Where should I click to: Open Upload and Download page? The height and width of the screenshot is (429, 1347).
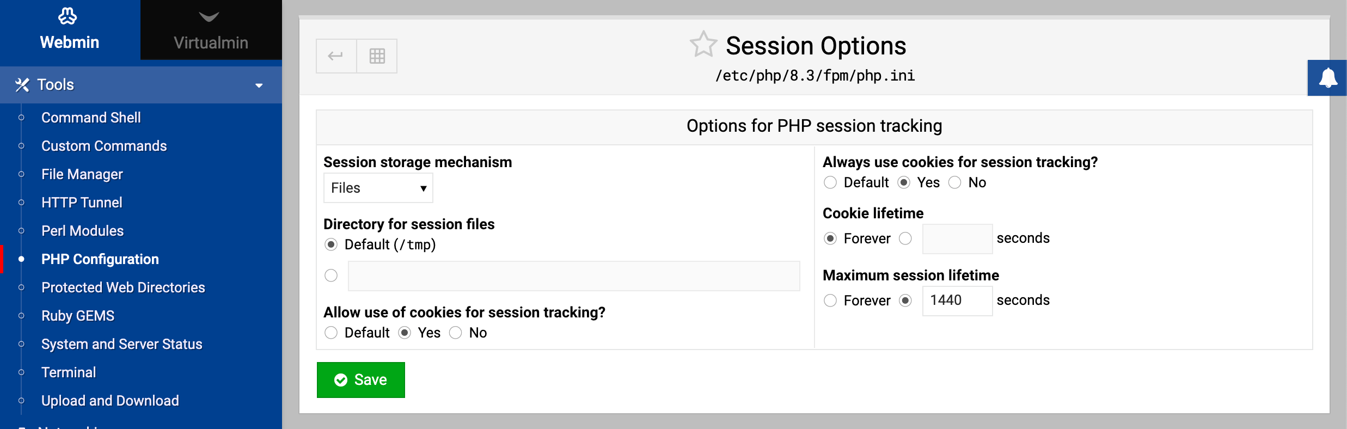click(x=110, y=401)
